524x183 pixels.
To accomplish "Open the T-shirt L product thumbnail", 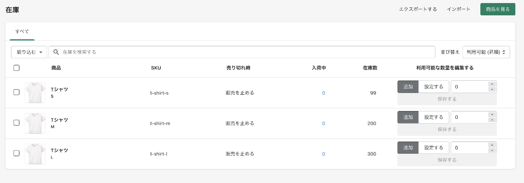I will pyautogui.click(x=35, y=154).
